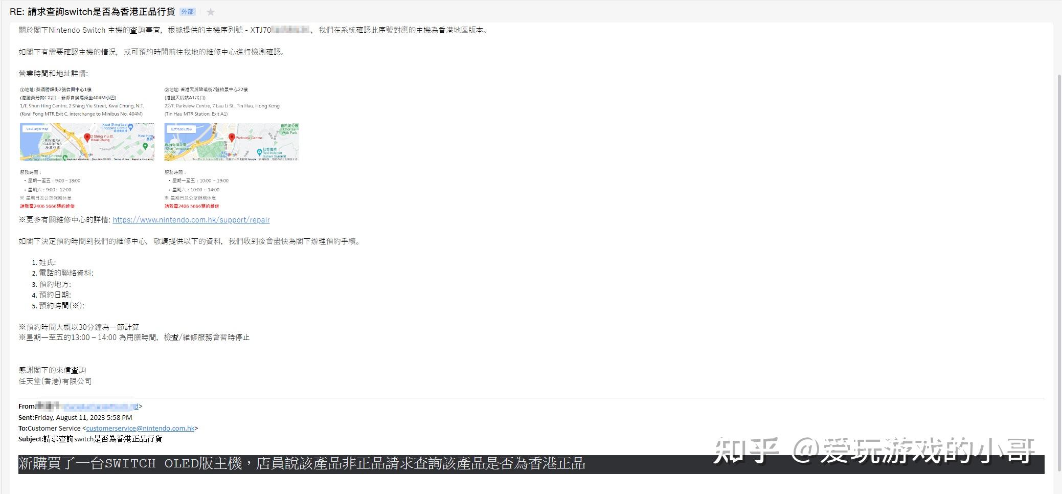Click list item '1. 姓氏:'

click(x=44, y=262)
